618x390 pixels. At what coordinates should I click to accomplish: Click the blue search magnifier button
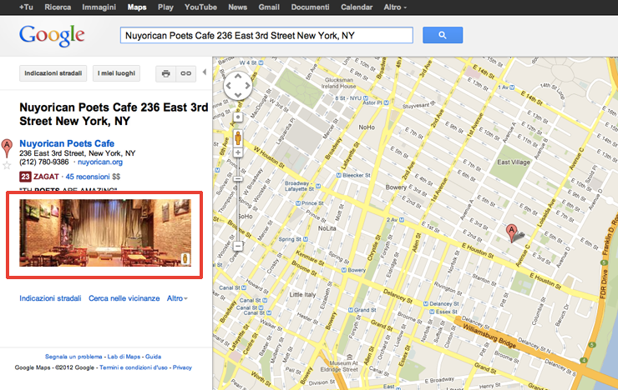point(443,35)
